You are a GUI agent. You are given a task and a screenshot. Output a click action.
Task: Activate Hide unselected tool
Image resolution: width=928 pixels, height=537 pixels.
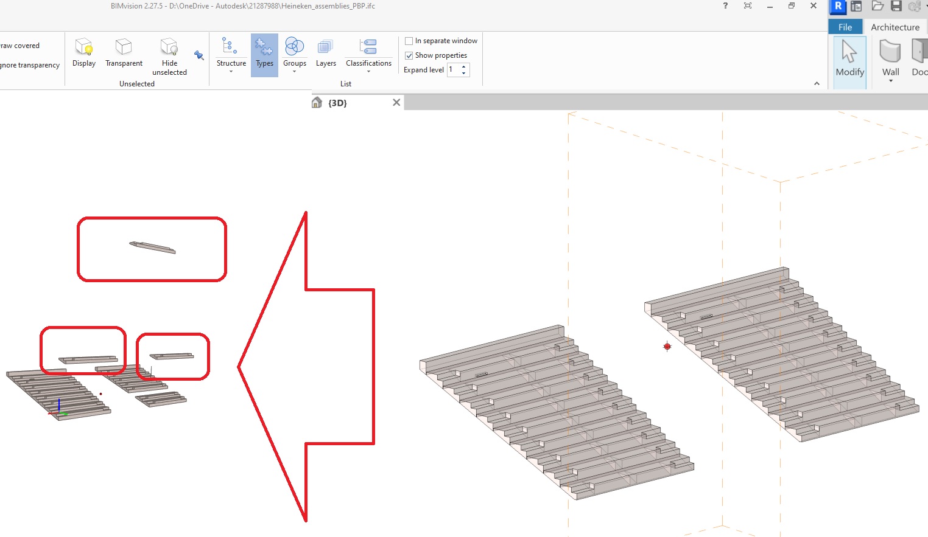pos(169,55)
